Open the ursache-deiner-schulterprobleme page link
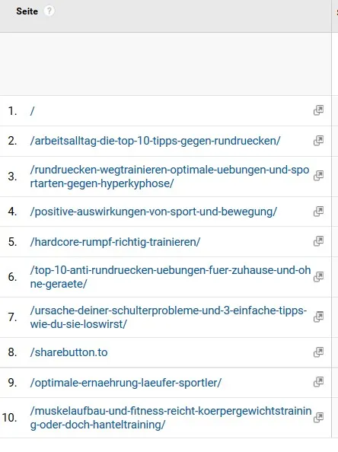This screenshot has width=338, height=452. click(x=168, y=317)
